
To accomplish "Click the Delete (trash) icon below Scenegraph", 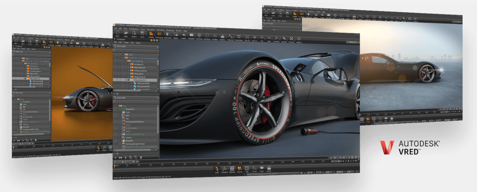I will [x=141, y=158].
